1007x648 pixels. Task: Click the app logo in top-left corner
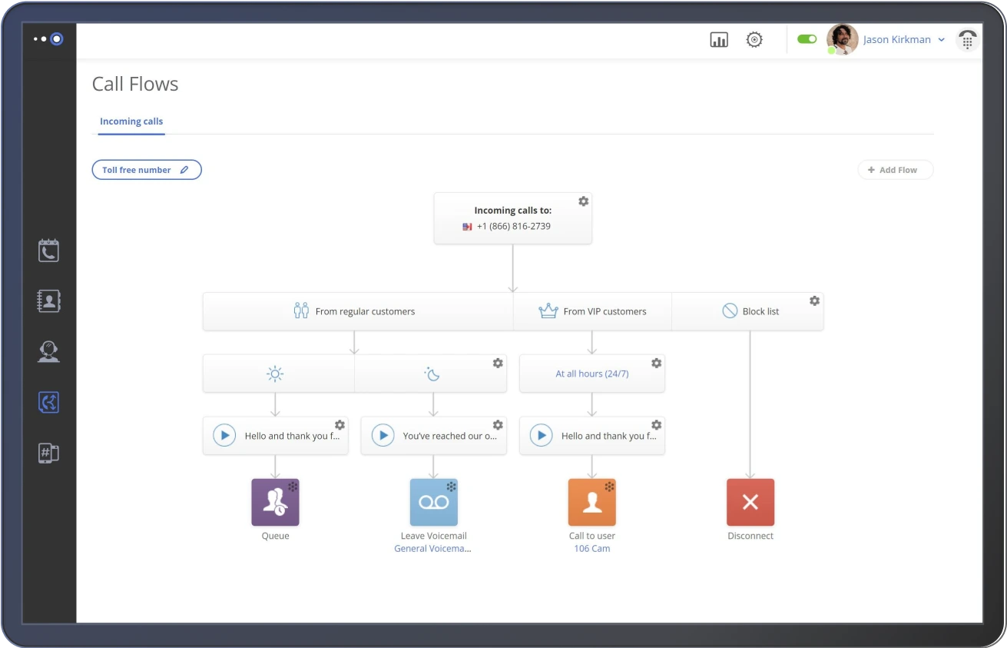(48, 39)
